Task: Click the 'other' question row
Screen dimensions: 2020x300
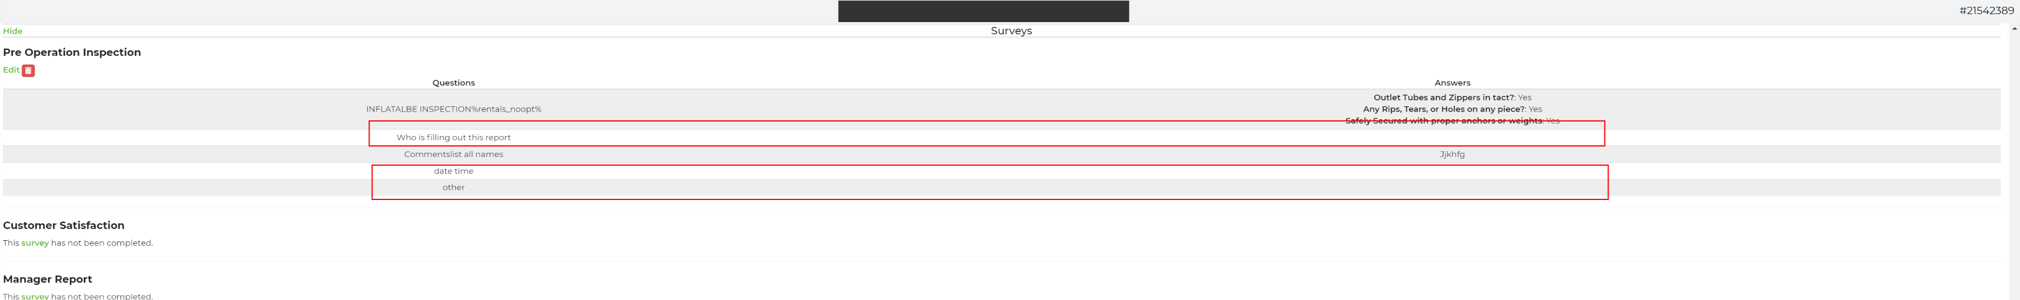Action: tap(1001, 187)
